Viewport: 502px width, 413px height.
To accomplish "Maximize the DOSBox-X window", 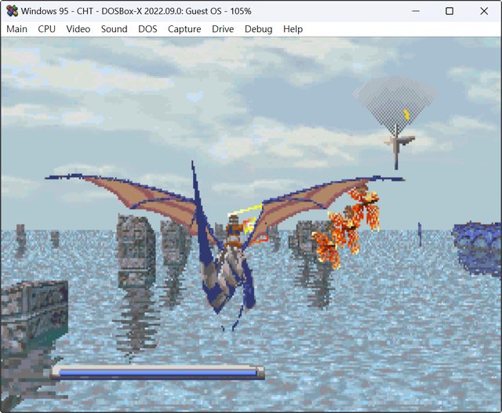I will click(x=449, y=11).
